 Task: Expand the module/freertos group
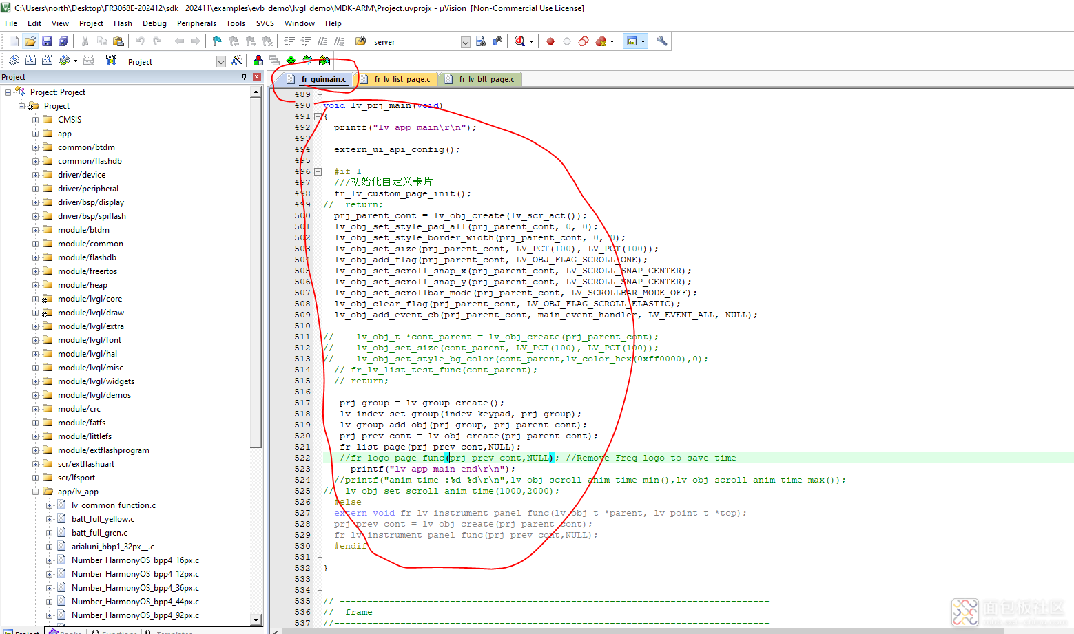click(x=35, y=271)
